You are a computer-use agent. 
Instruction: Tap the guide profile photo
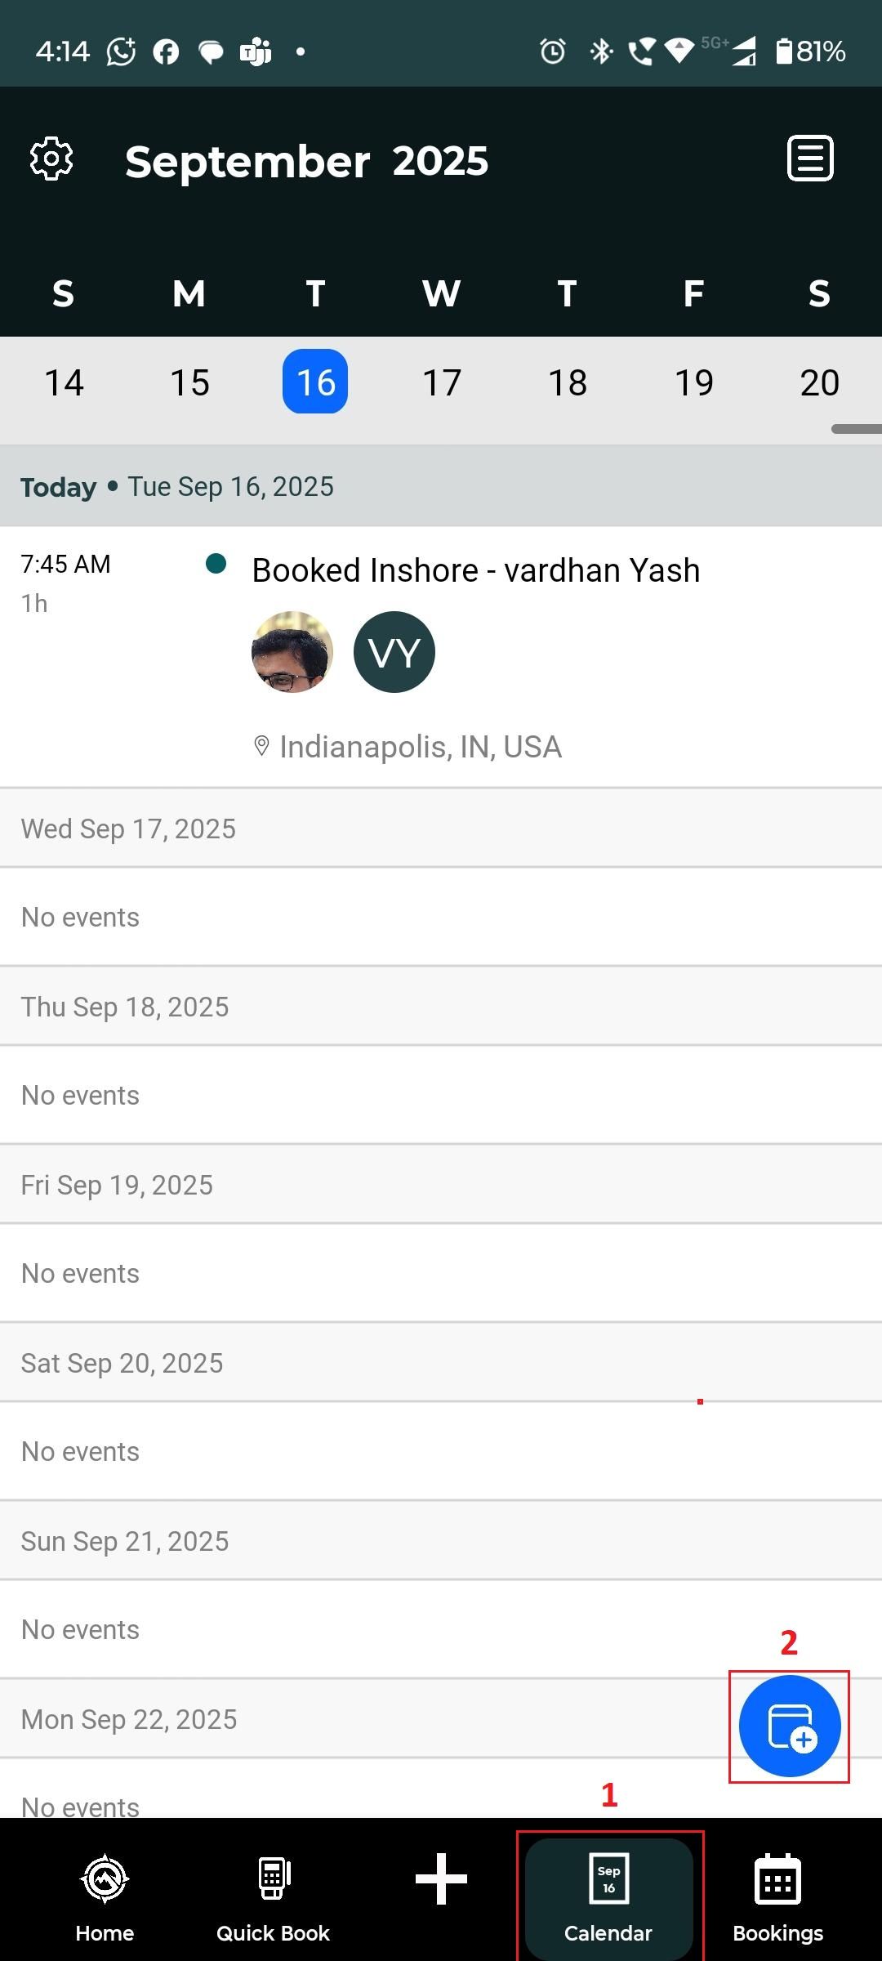tap(292, 652)
